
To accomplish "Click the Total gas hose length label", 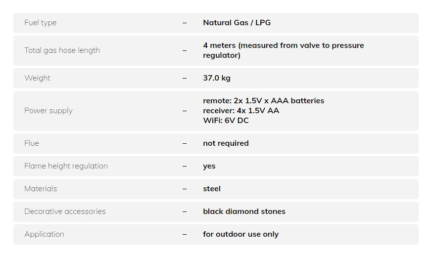I will click(x=62, y=50).
